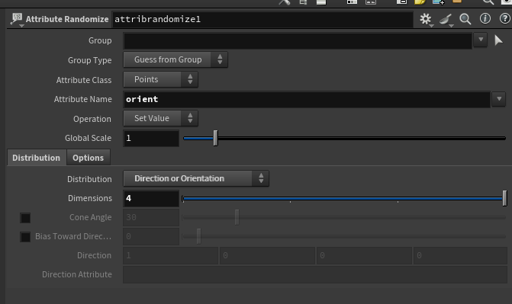This screenshot has height=304, width=512.
Task: Click the Attribute Name field containing orient
Action: (x=307, y=99)
